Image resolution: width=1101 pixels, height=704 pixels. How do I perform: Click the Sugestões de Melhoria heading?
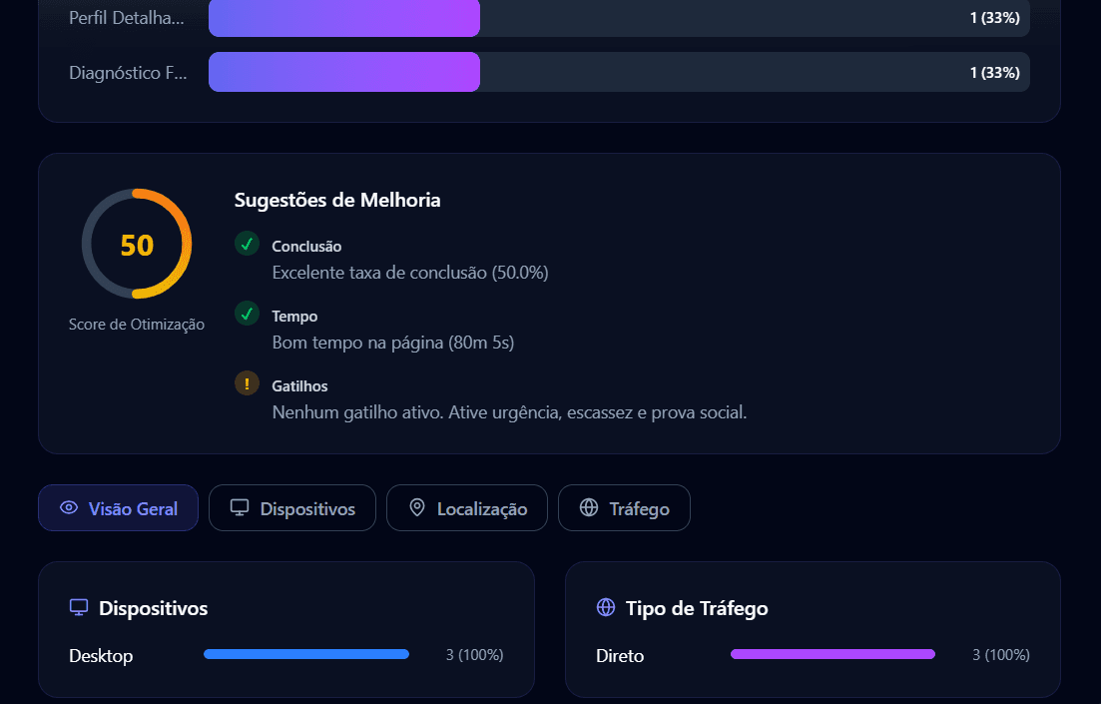pyautogui.click(x=336, y=200)
